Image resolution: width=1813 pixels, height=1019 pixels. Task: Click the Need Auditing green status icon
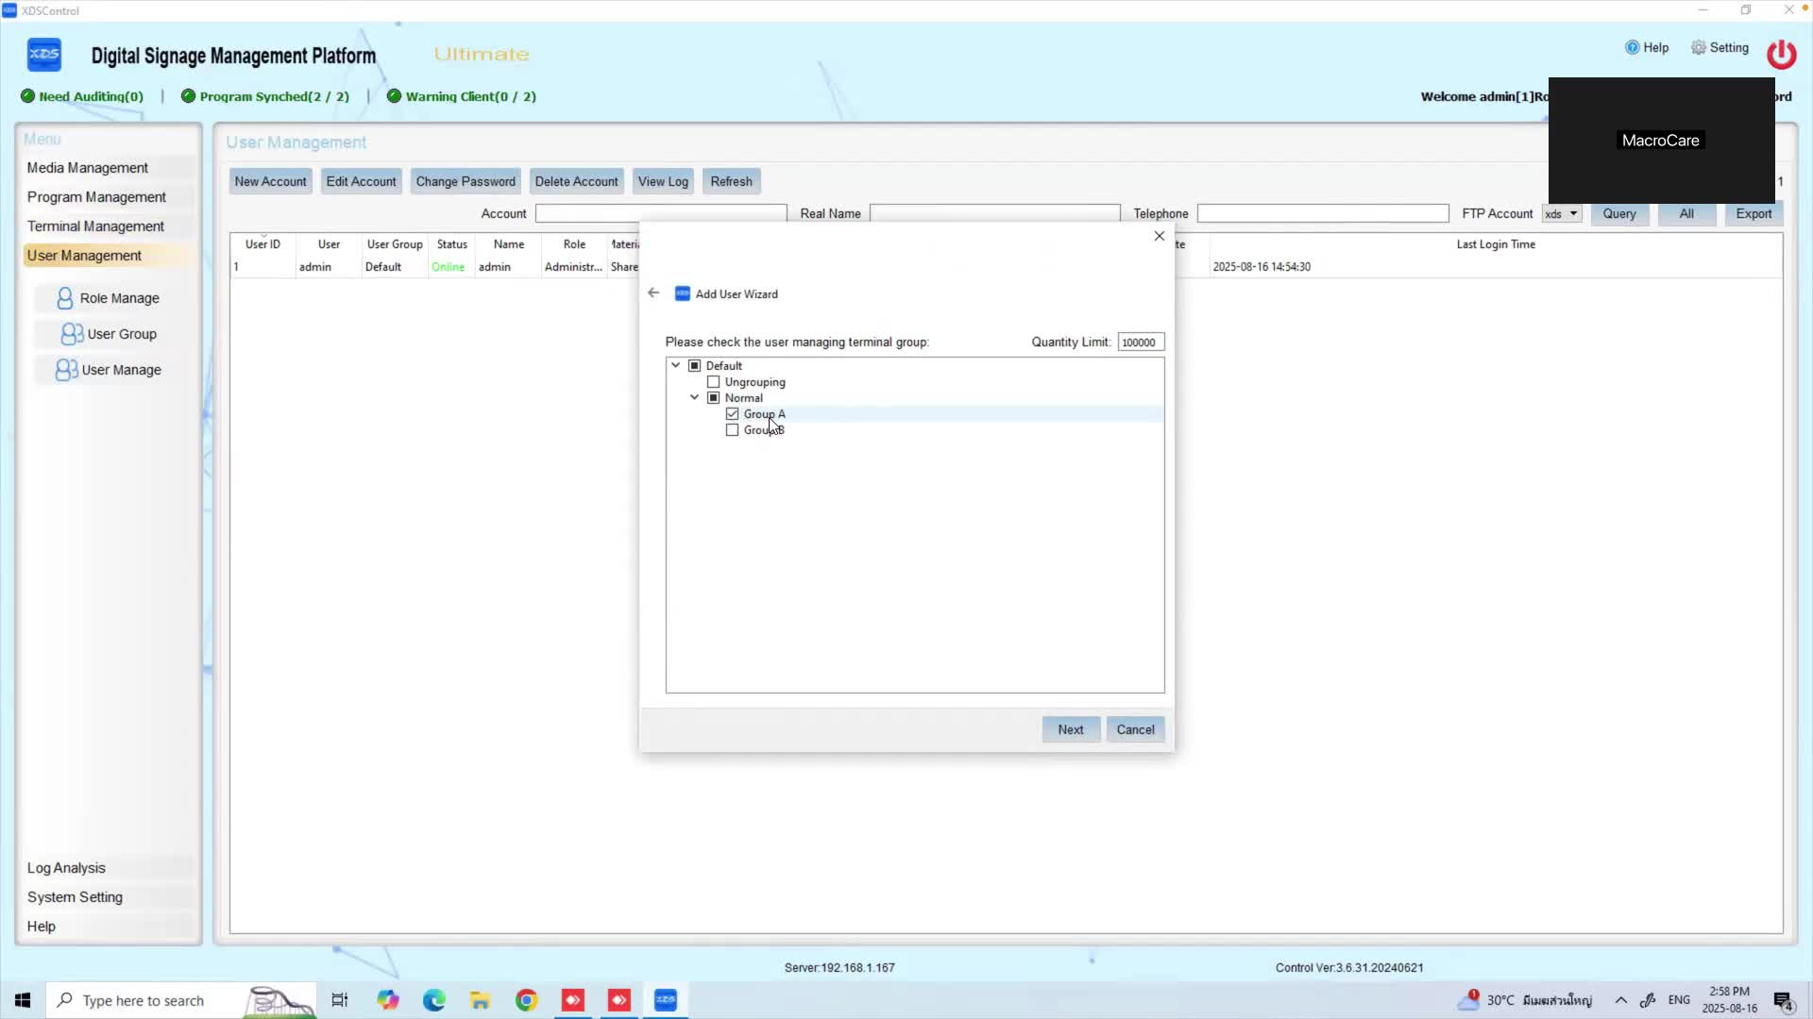27,96
